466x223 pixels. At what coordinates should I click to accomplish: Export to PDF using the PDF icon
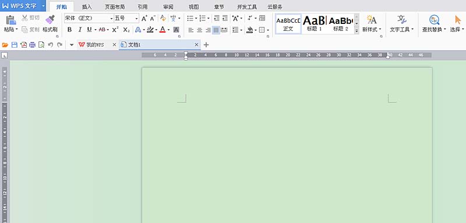(x=23, y=45)
